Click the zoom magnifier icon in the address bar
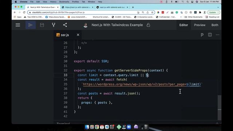233x131 pixels. coord(143,12)
